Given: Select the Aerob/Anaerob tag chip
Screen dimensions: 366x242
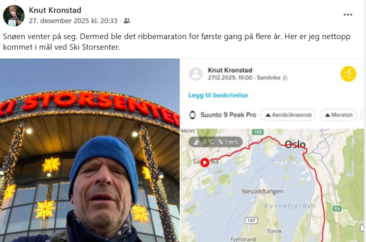Looking at the screenshot, I should click(x=288, y=115).
